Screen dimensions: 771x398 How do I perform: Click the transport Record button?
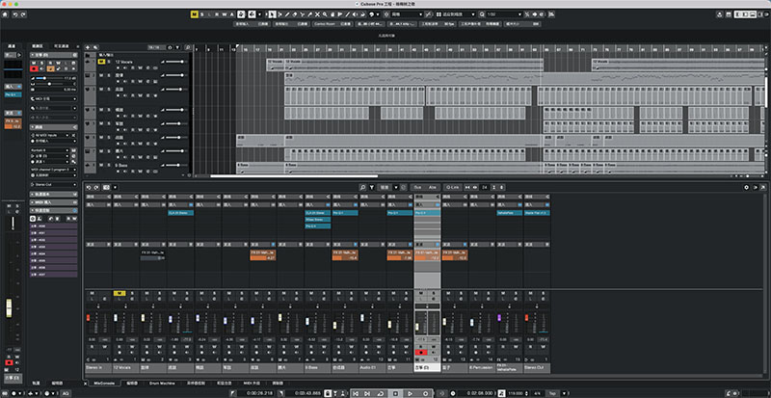pos(425,393)
